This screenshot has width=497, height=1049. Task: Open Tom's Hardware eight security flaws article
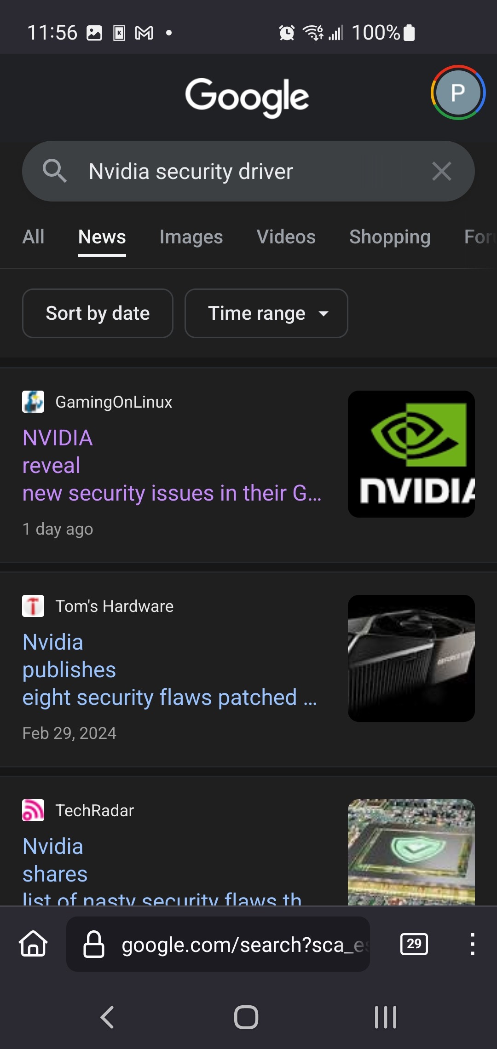(x=169, y=670)
